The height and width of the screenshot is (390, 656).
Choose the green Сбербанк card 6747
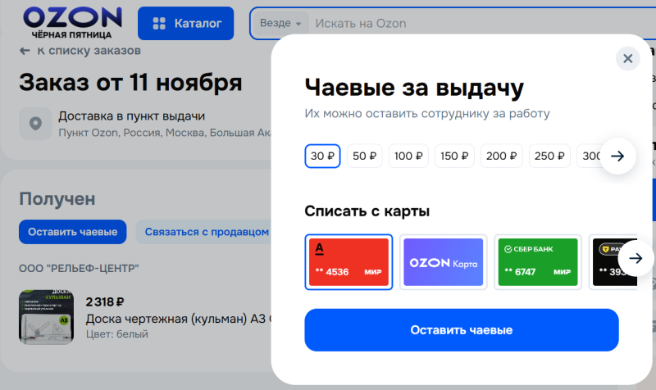pyautogui.click(x=538, y=261)
